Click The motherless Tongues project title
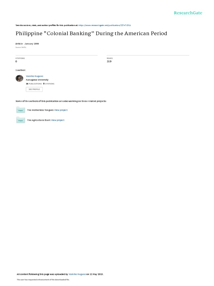214x286 pixels. click(x=40, y=110)
